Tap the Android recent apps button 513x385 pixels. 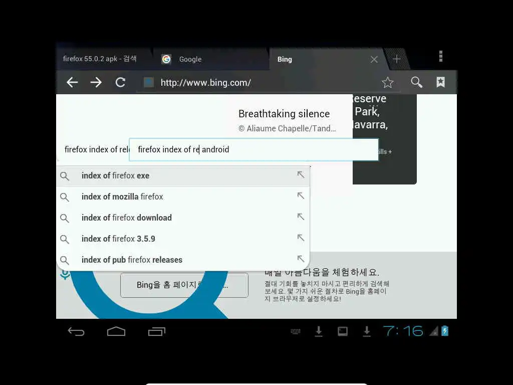(157, 332)
